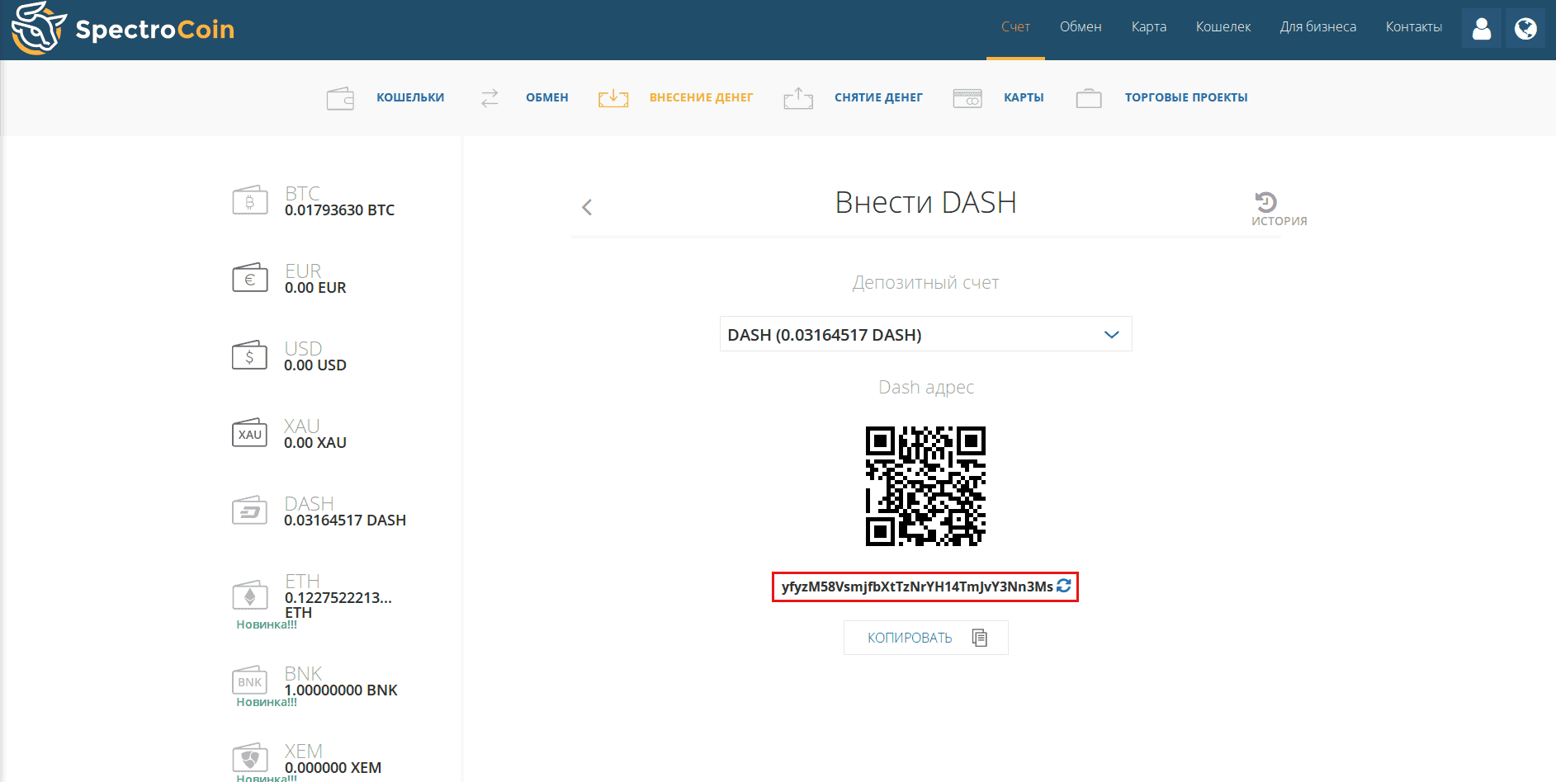1556x782 pixels.
Task: Select the DASH wallet icon
Action: point(249,511)
